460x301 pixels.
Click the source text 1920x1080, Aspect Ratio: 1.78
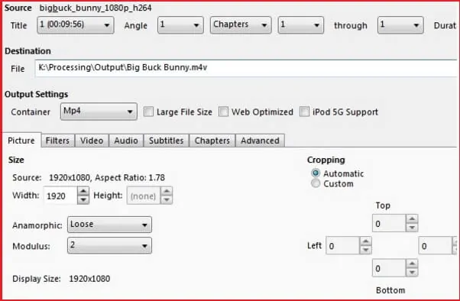[107, 177]
